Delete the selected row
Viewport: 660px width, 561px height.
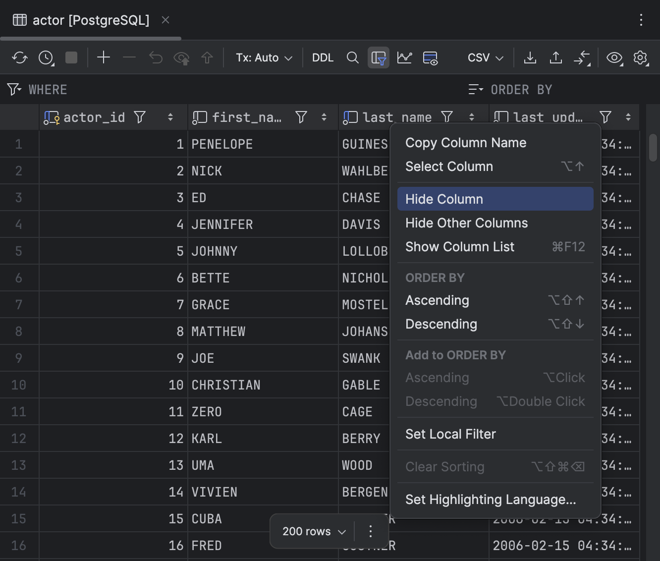tap(129, 57)
